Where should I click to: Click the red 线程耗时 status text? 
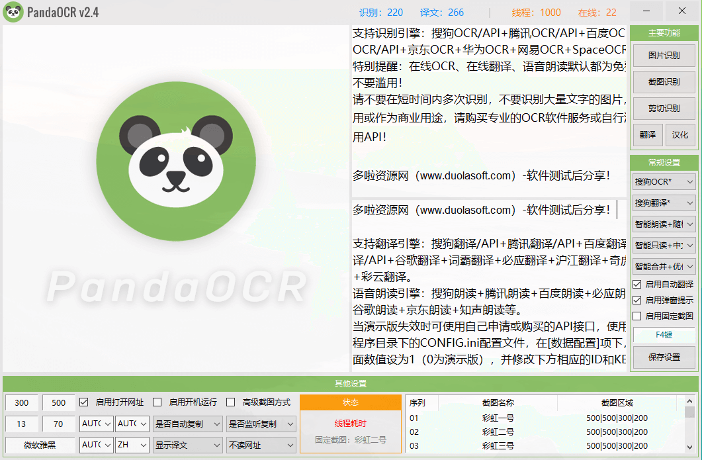coord(351,424)
